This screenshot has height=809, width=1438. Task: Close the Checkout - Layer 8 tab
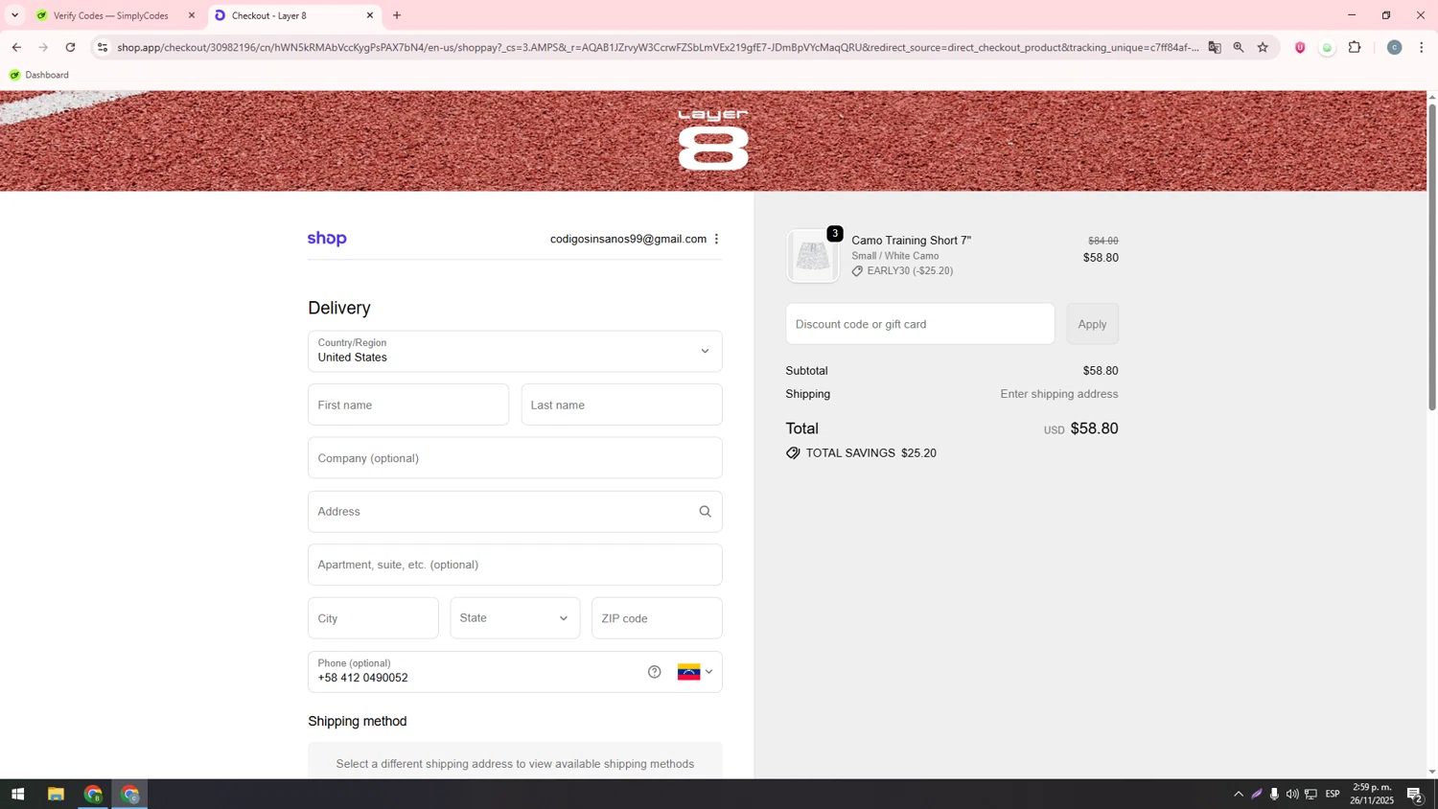(370, 15)
